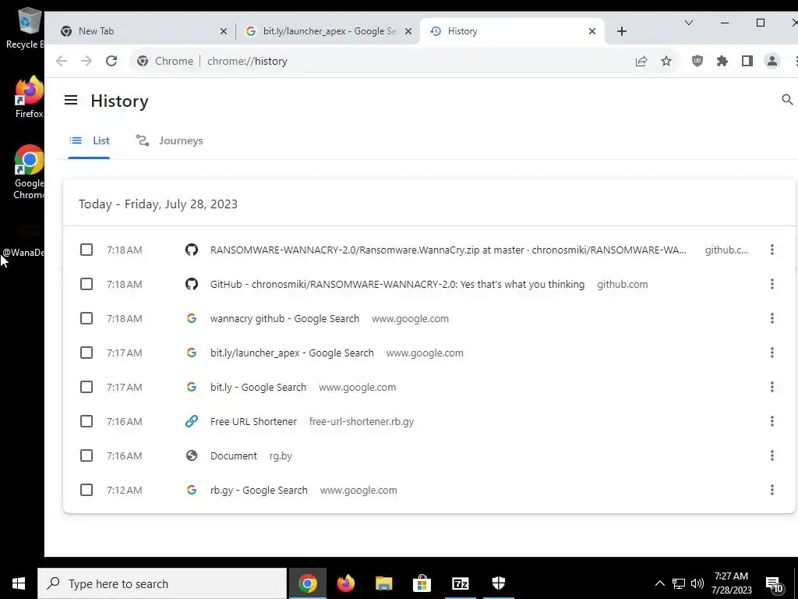The width and height of the screenshot is (798, 599).
Task: Click the Chrome icon in the taskbar
Action: click(x=307, y=583)
